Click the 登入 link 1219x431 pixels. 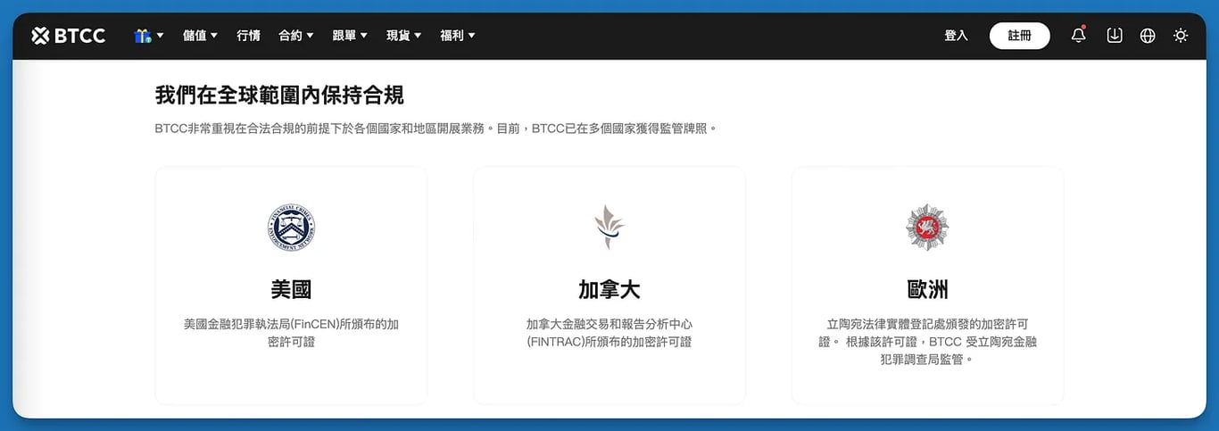[x=956, y=36]
